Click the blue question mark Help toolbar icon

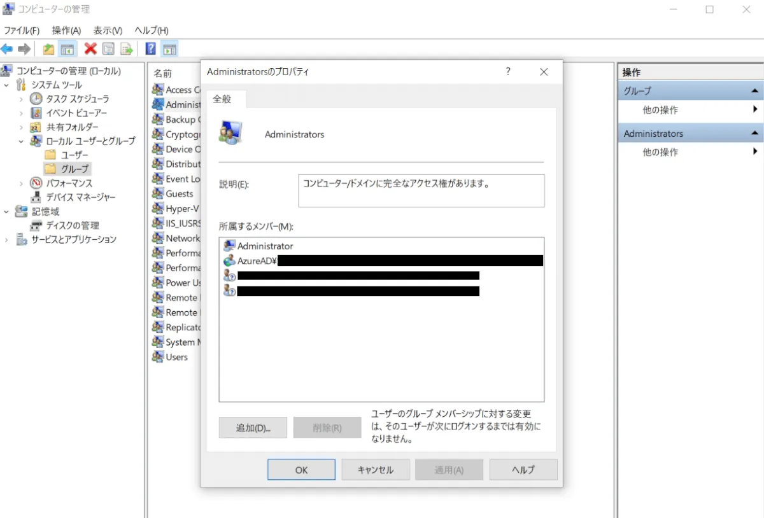coord(151,49)
